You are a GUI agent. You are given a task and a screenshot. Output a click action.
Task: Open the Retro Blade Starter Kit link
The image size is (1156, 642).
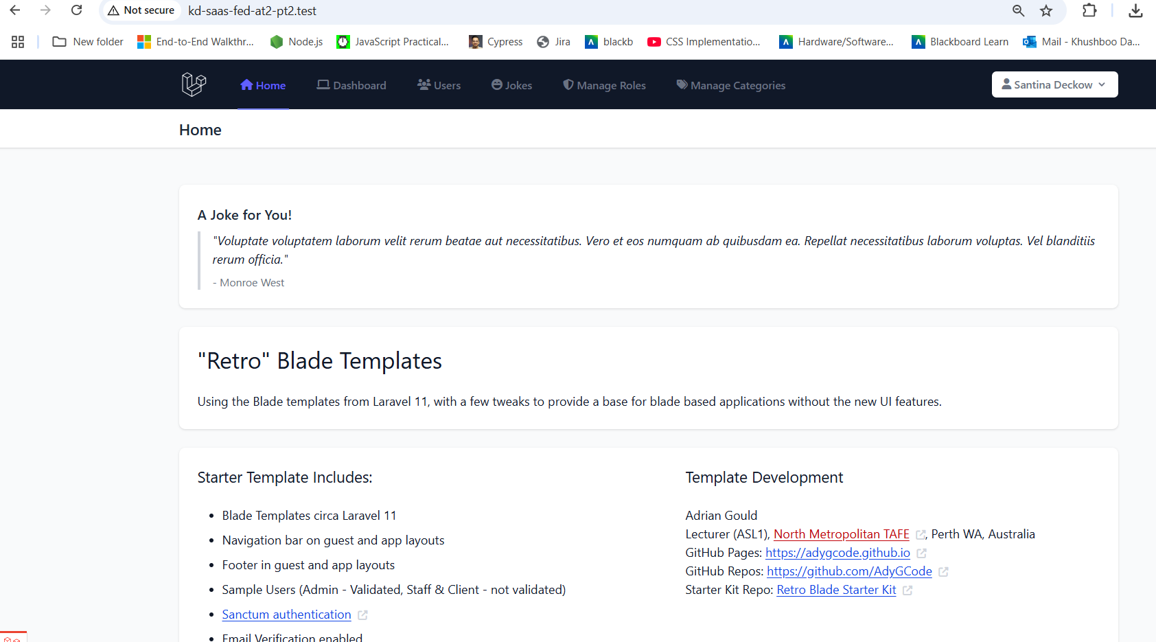[836, 590]
